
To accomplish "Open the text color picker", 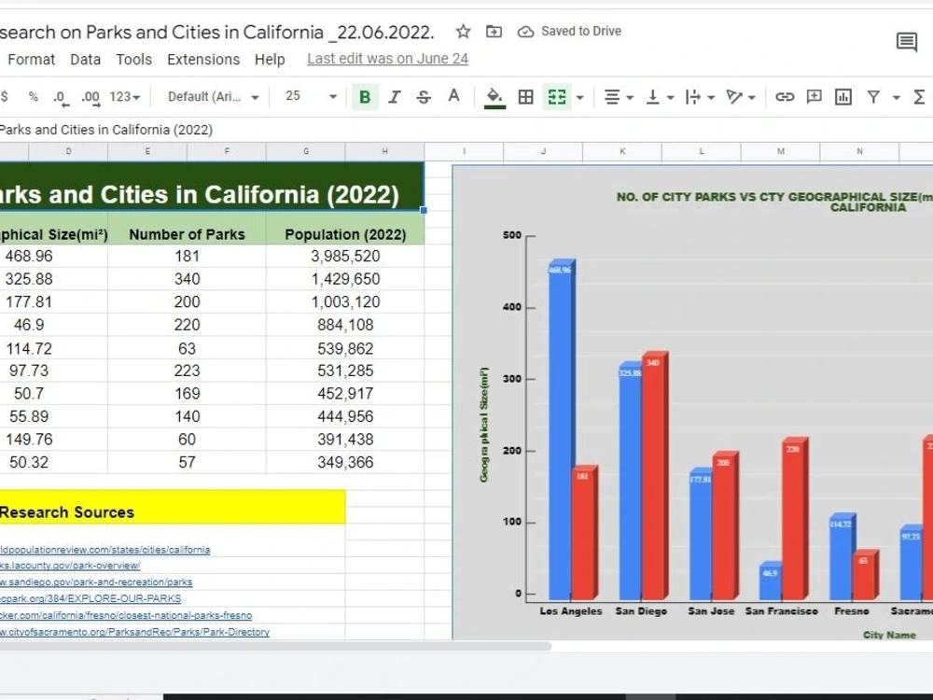I will click(453, 96).
